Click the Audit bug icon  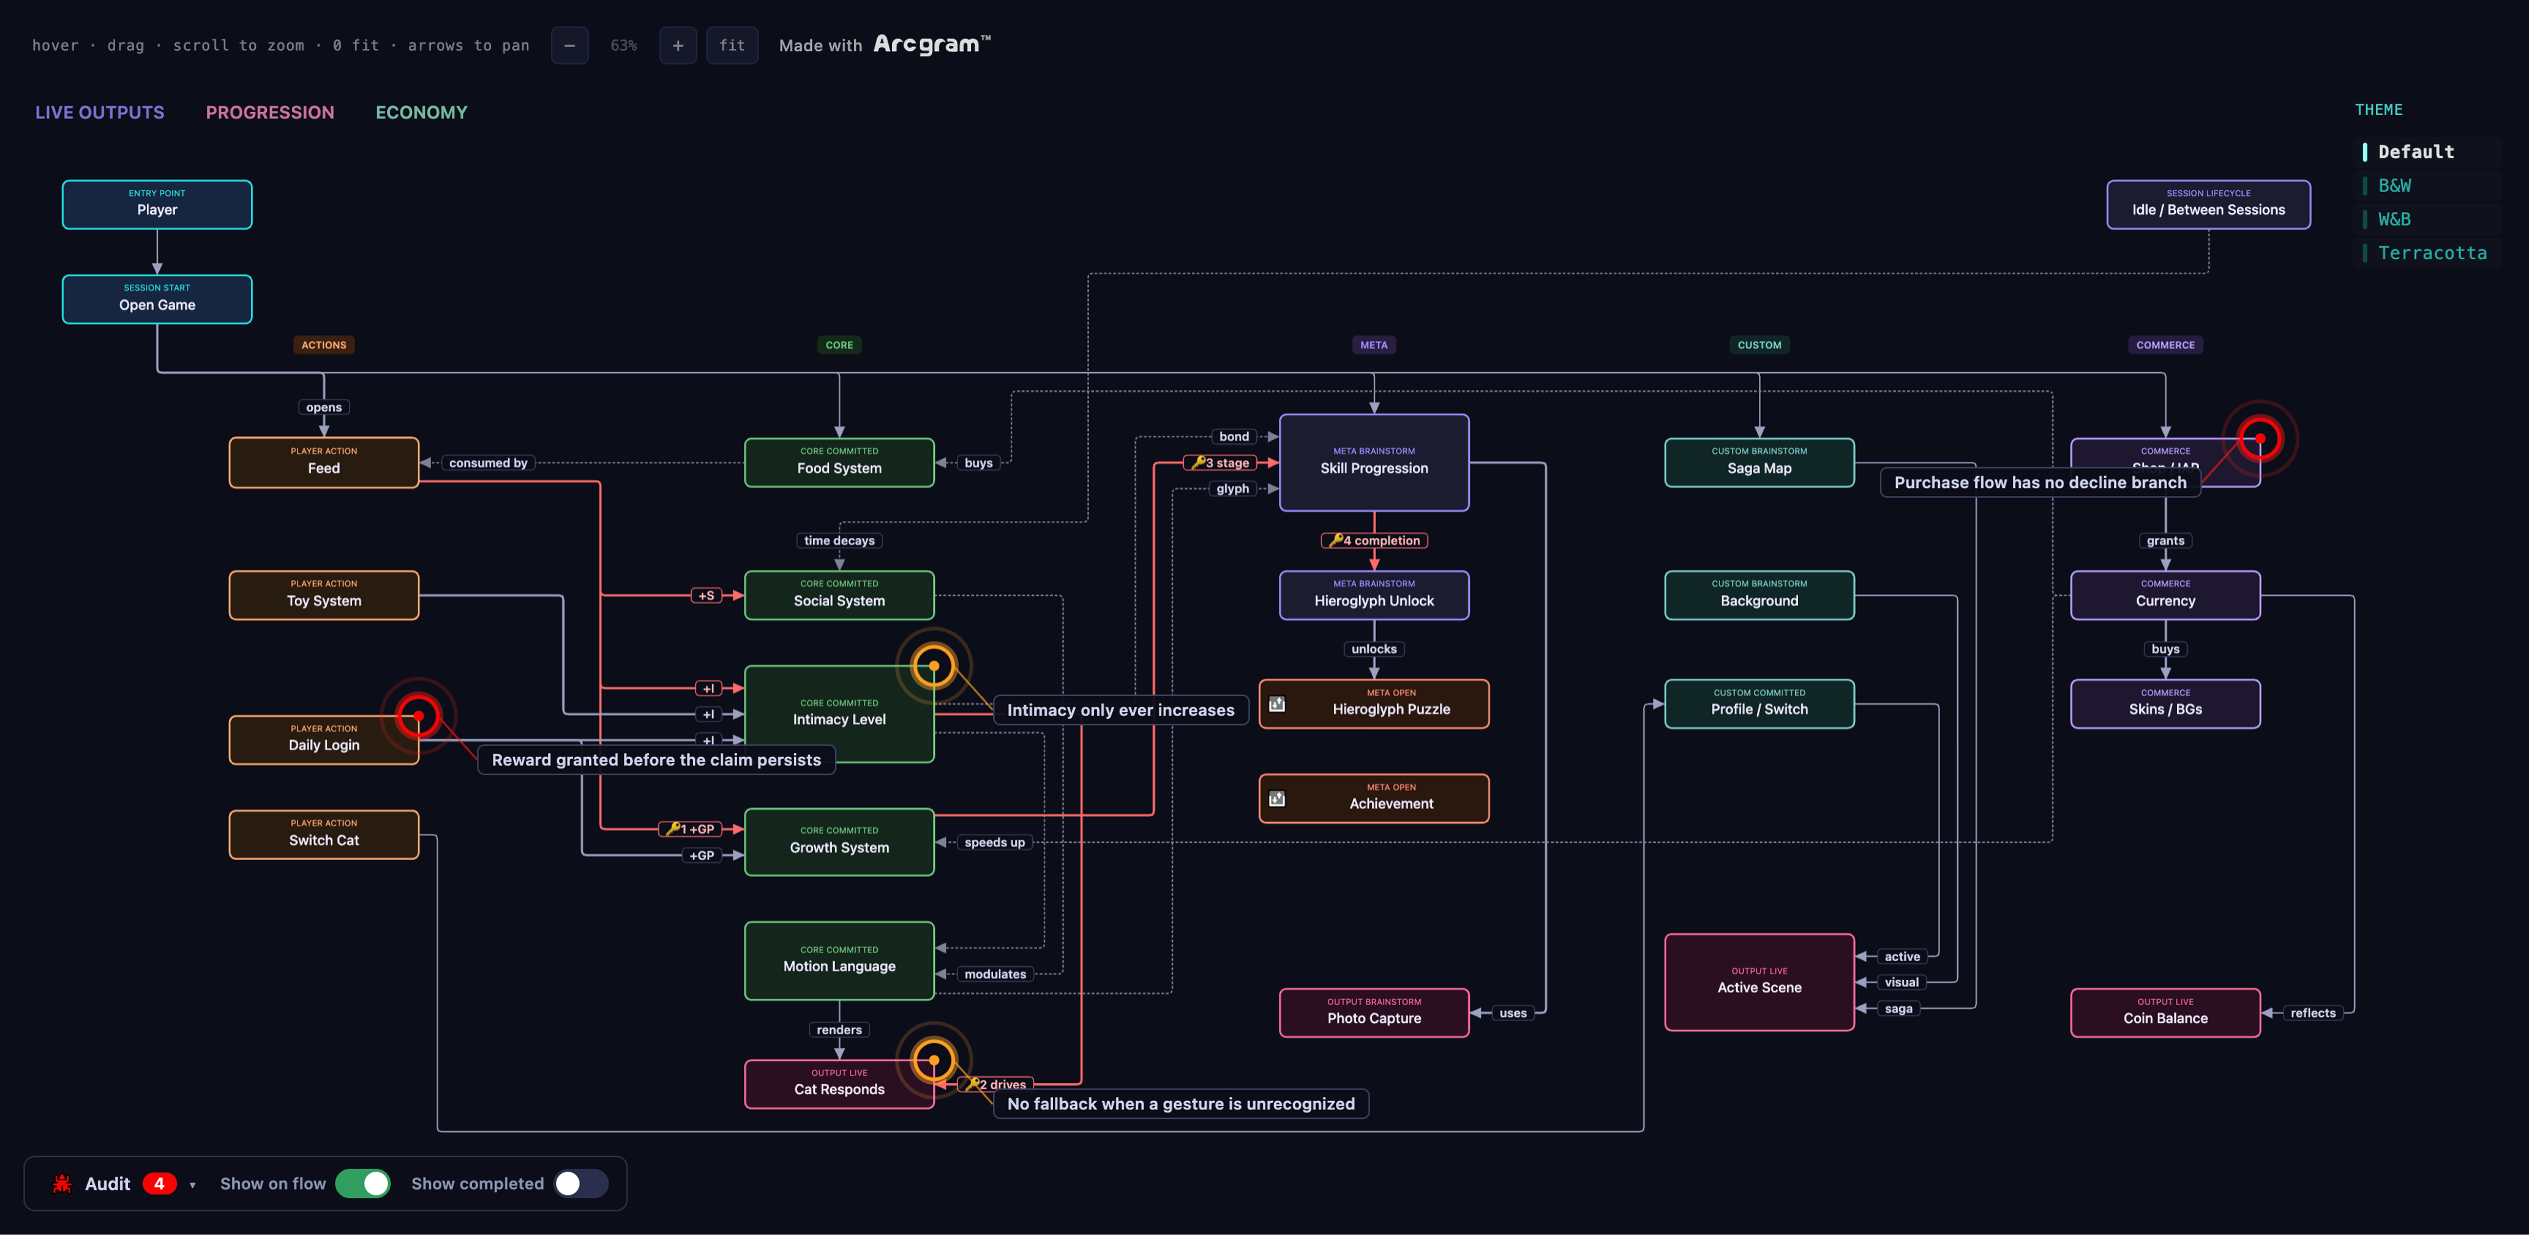point(62,1184)
